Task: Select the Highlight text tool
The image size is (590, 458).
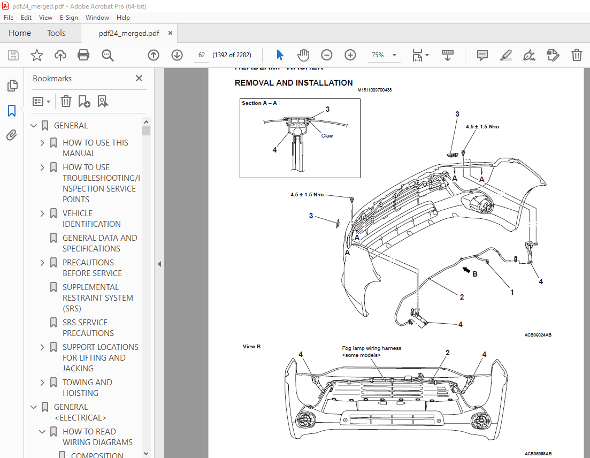Action: click(505, 55)
